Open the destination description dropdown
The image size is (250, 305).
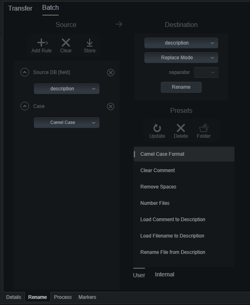(181, 43)
